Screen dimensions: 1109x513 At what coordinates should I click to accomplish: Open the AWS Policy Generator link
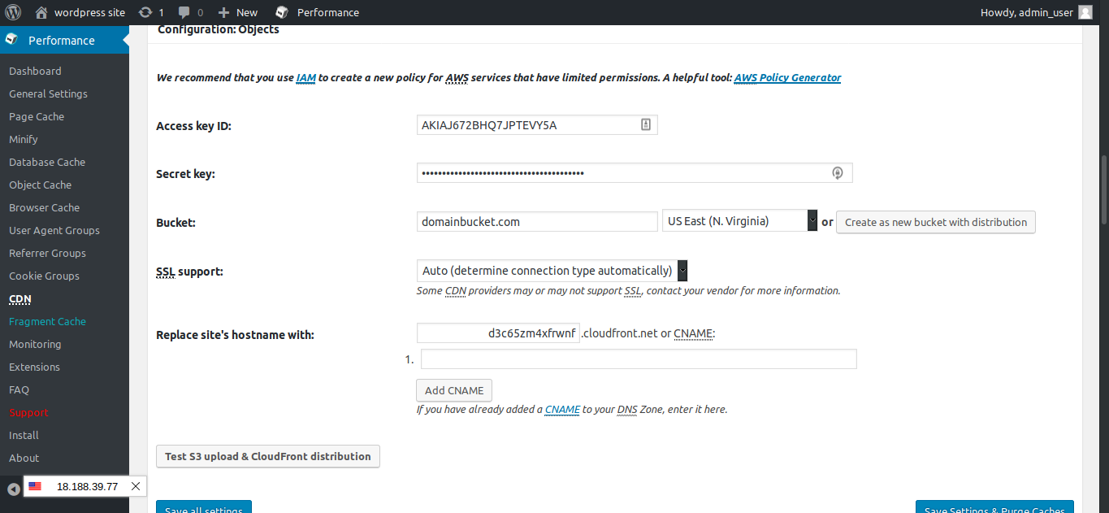coord(787,78)
